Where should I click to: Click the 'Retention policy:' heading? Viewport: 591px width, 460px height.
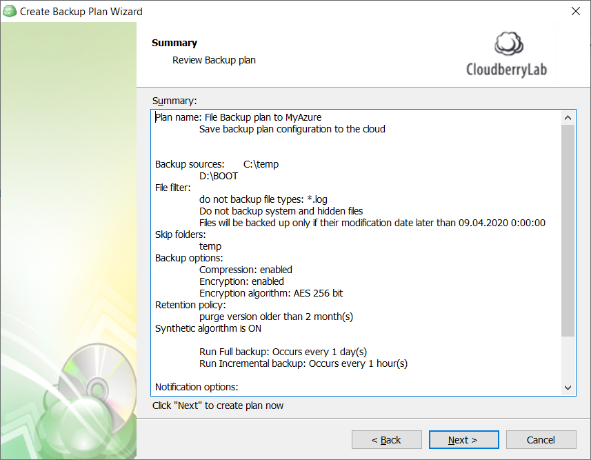(x=190, y=305)
